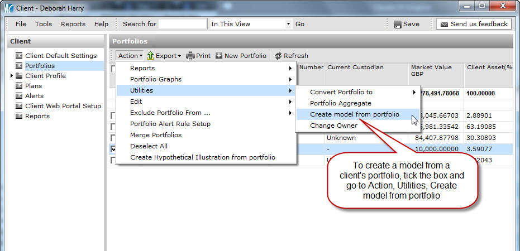520x251 pixels.
Task: Click the Save disk icon
Action: coord(398,25)
